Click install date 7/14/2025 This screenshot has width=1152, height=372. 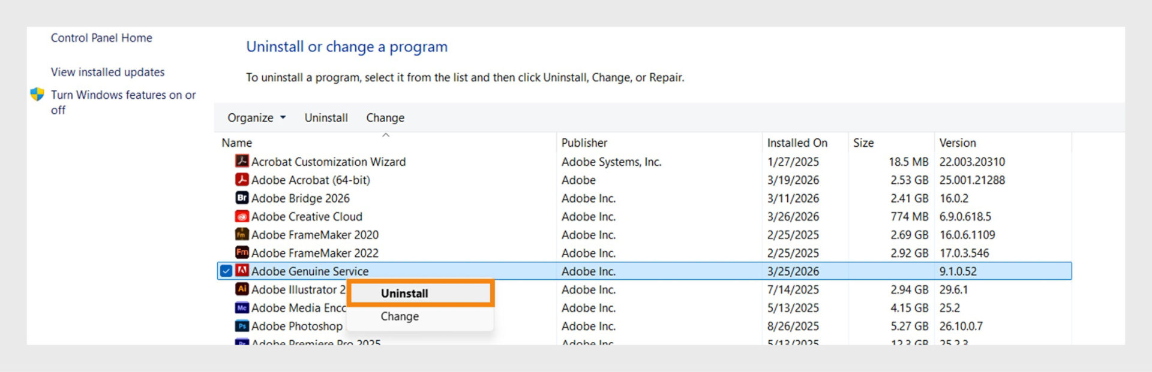[x=793, y=289]
